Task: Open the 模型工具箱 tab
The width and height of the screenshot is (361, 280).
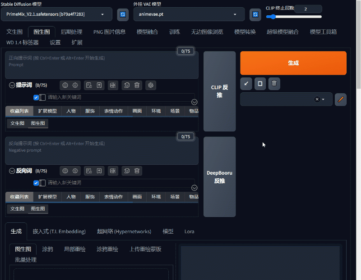Action: click(323, 32)
